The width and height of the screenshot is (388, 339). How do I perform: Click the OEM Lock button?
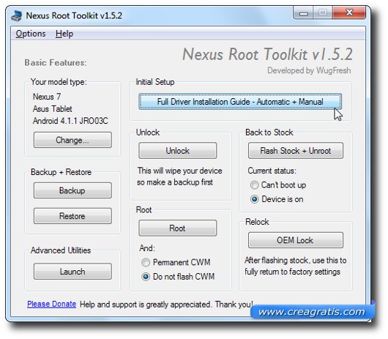coord(296,240)
